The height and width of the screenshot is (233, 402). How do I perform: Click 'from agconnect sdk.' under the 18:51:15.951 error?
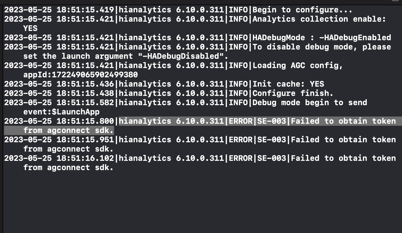68,149
